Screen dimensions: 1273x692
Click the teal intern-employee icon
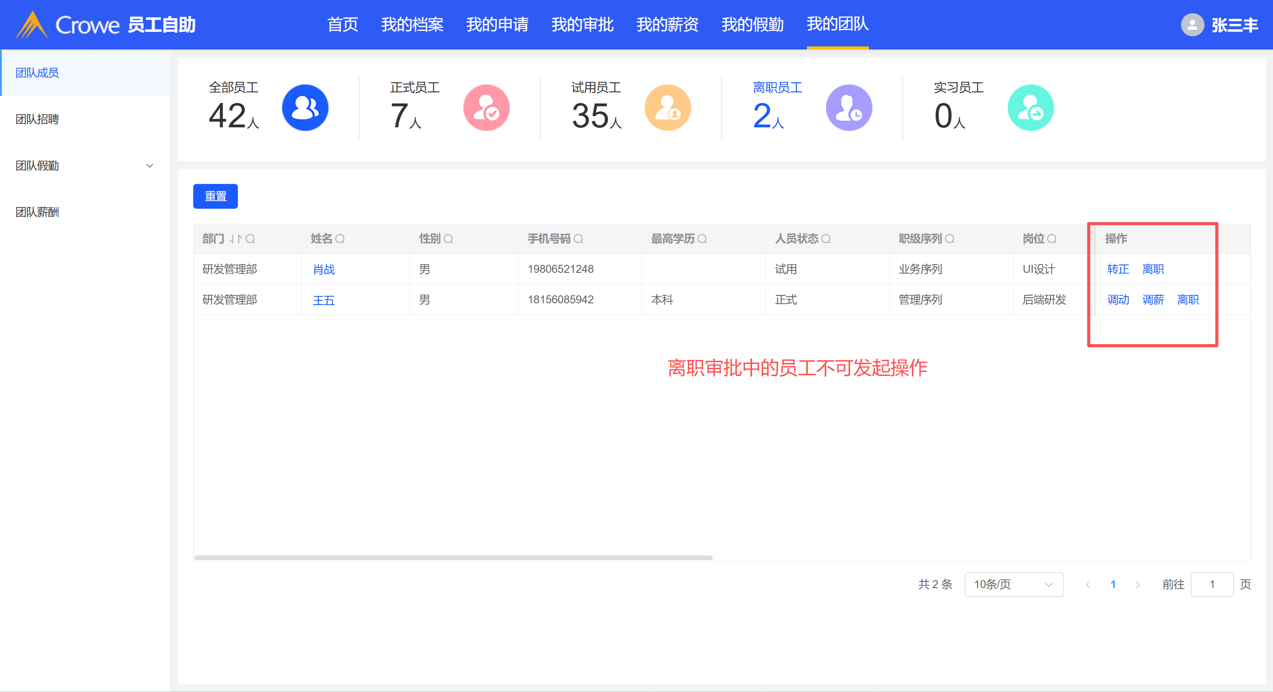[x=1030, y=108]
